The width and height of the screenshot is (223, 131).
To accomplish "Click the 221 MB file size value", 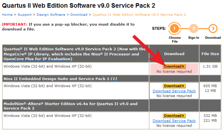I will pos(210,120).
